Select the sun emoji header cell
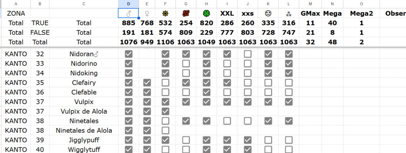Viewport: 406px width, 153px height. [x=165, y=13]
